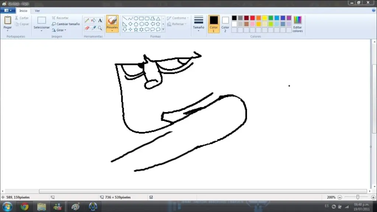377x212 pixels.
Task: Click the horizontal canvas scrollbar
Action: click(x=203, y=191)
